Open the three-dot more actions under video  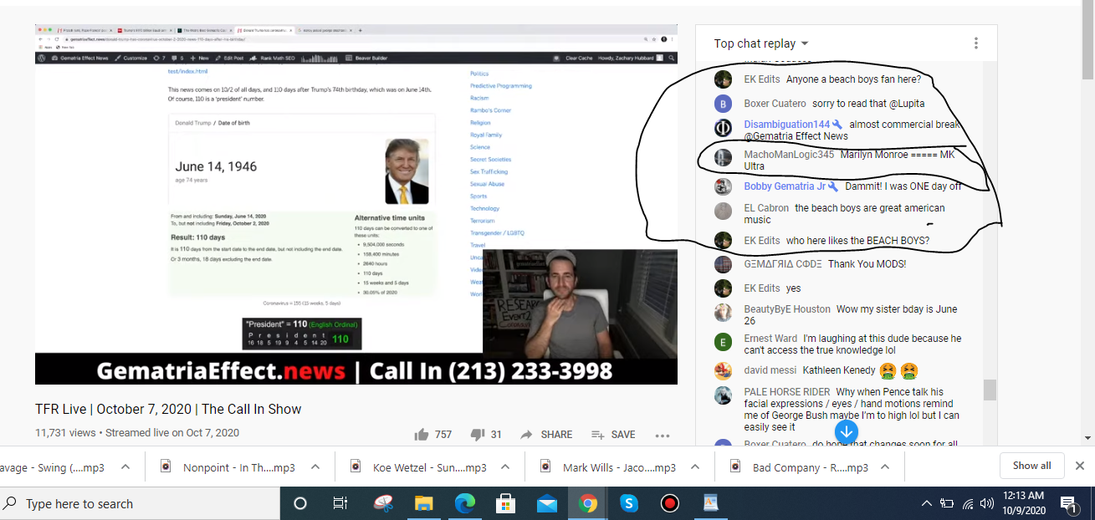(x=663, y=435)
